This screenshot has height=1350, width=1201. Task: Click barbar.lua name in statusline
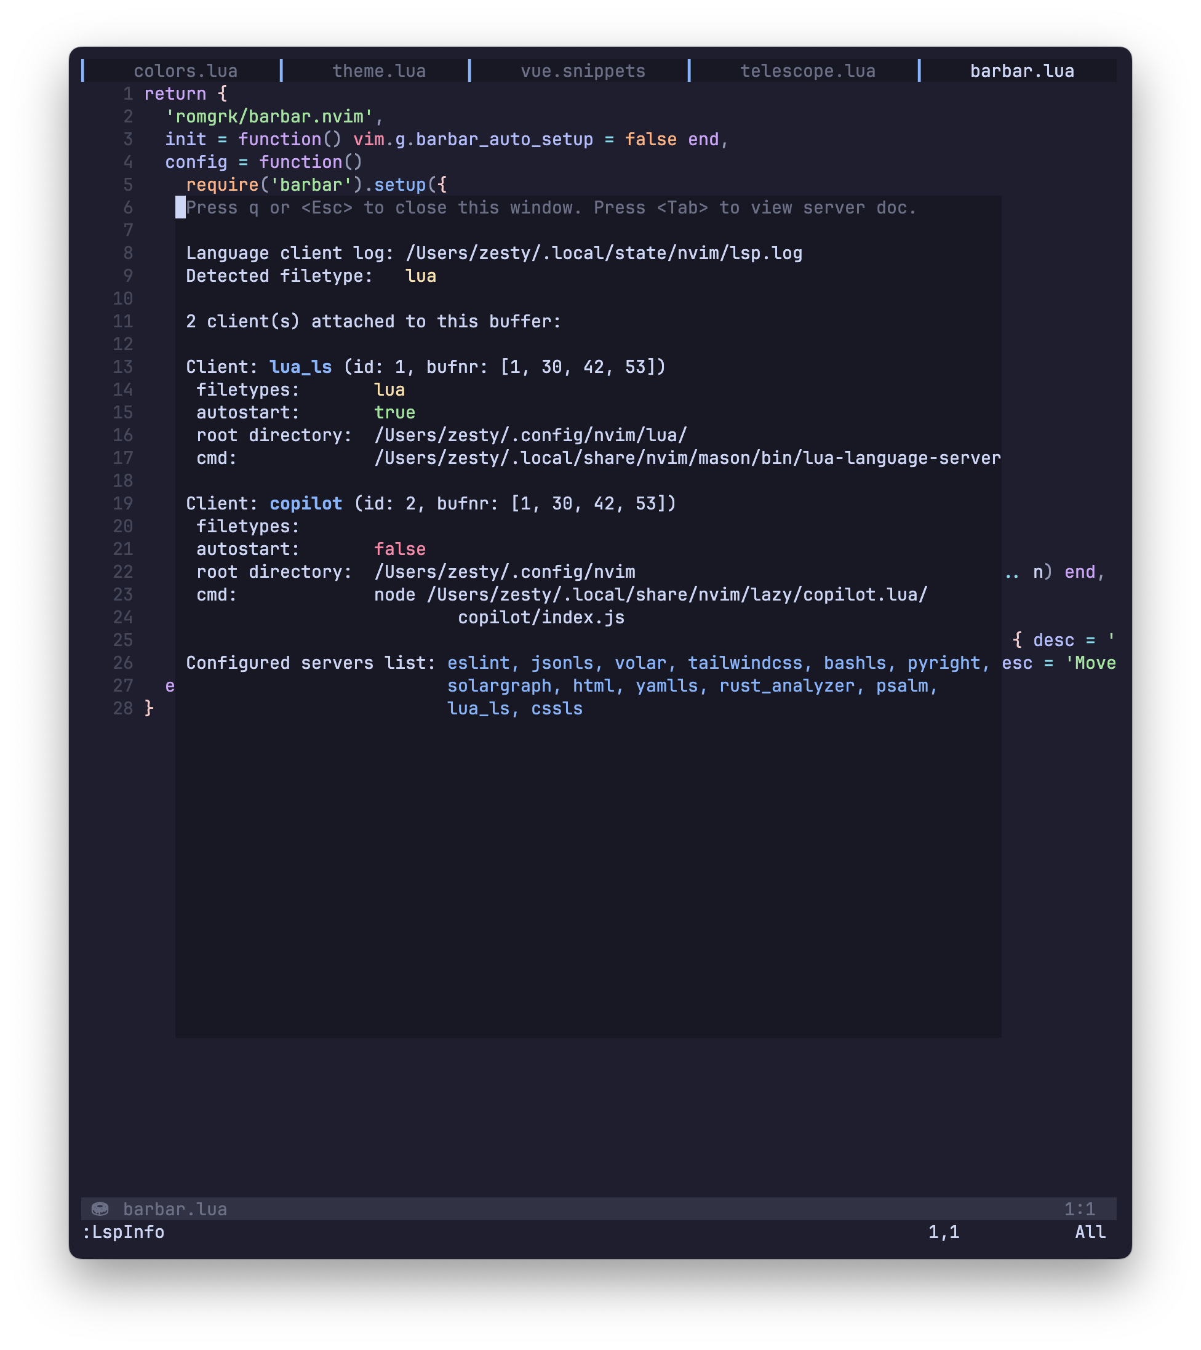[x=175, y=1208]
